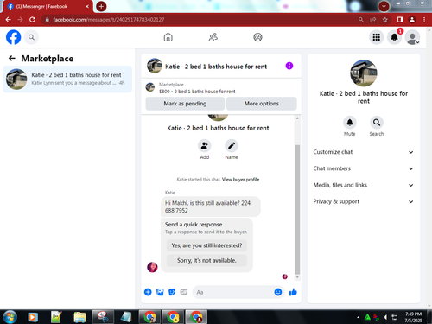Click the back arrow beside Marketplace
The image size is (432, 324).
(x=12, y=59)
